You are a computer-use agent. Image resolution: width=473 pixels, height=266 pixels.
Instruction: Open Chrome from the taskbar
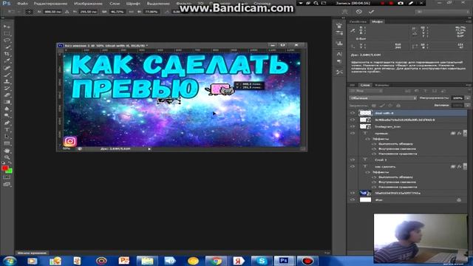(216, 261)
